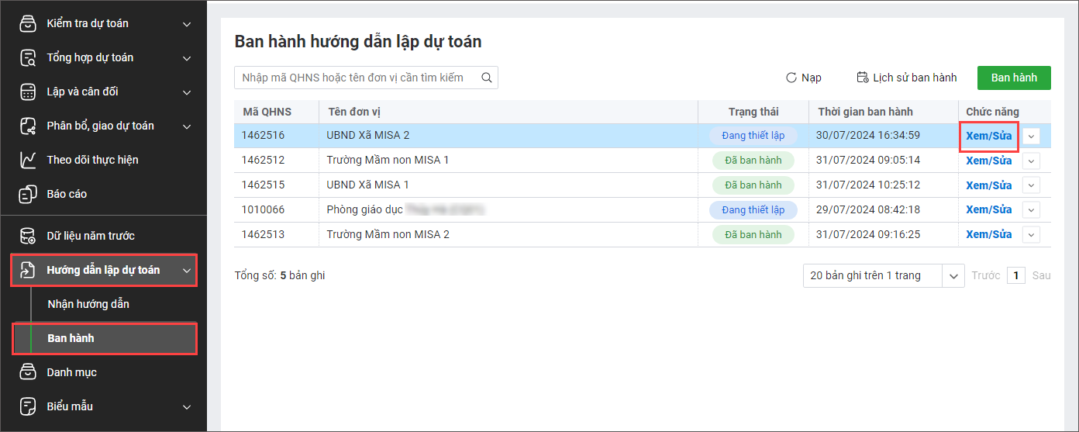Click the Kiểm tra dự toán sidebar icon
Image resolution: width=1079 pixels, height=432 pixels.
[28, 24]
